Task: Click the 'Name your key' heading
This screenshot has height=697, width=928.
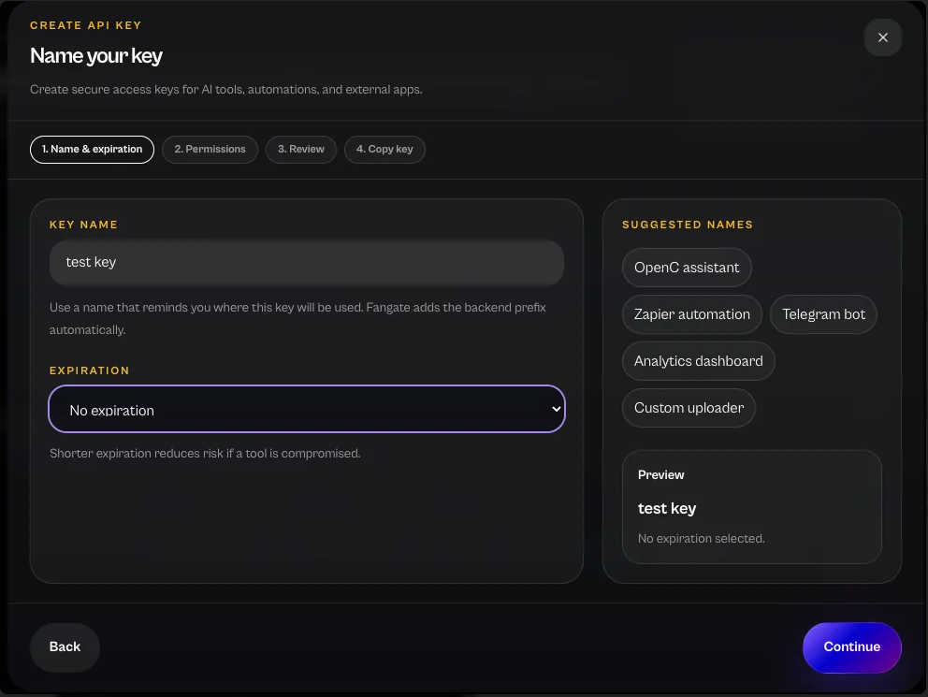Action: pos(95,55)
